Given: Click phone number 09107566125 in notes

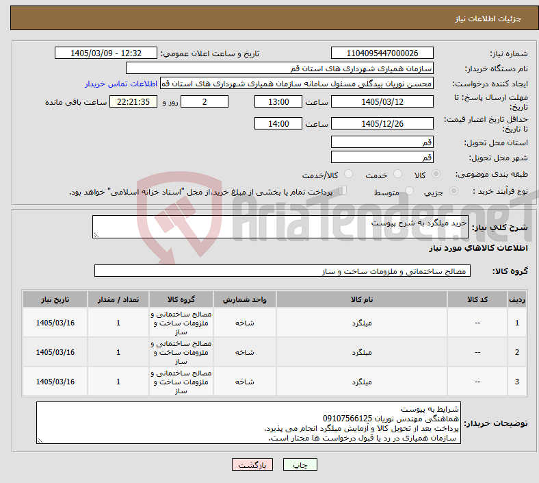Looking at the screenshot, I should [x=347, y=419].
